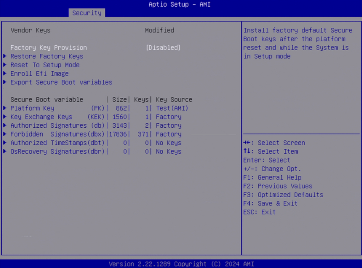Click the version 2.22.1289 status bar
Image resolution: width=362 pixels, height=268 pixels.
pos(181,264)
